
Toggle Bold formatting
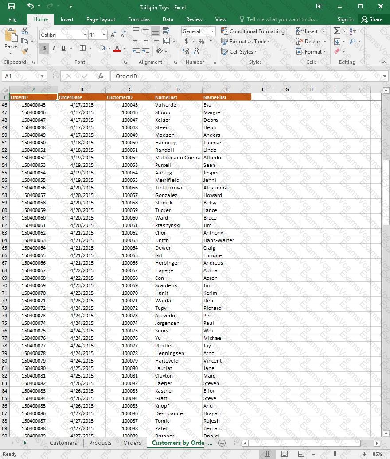[44, 48]
